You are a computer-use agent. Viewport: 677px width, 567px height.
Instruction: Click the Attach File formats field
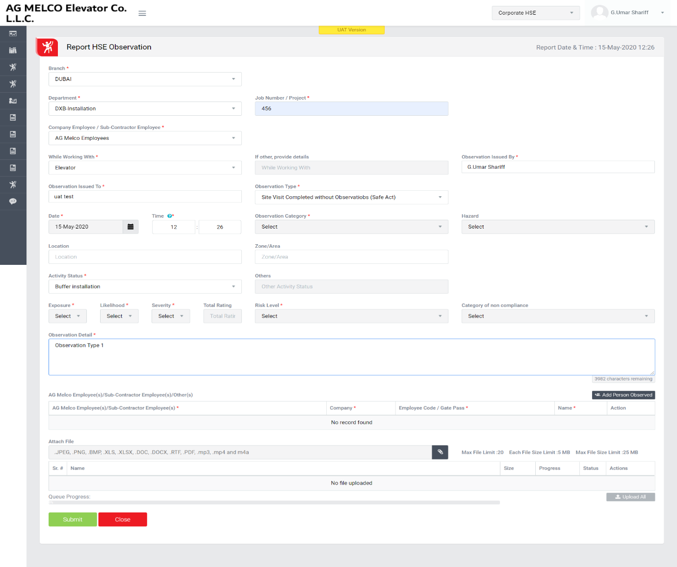[x=240, y=452]
